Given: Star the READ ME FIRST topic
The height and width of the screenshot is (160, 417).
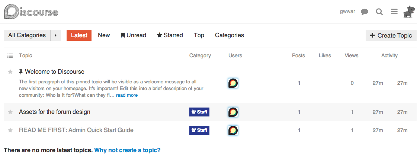Looking at the screenshot, I should [10, 130].
